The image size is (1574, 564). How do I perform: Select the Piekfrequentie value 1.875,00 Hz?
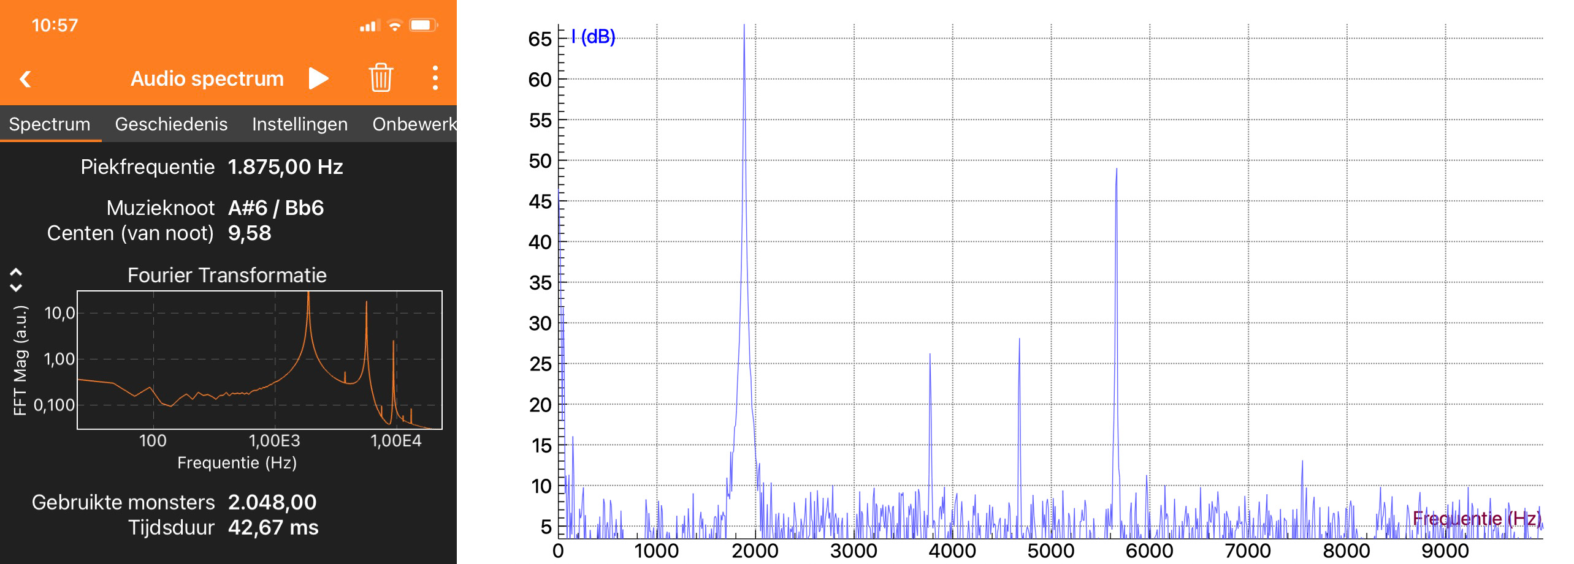285,167
